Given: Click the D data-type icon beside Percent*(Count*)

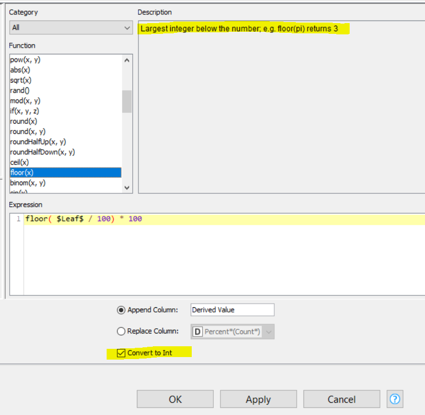Looking at the screenshot, I should coord(197,331).
